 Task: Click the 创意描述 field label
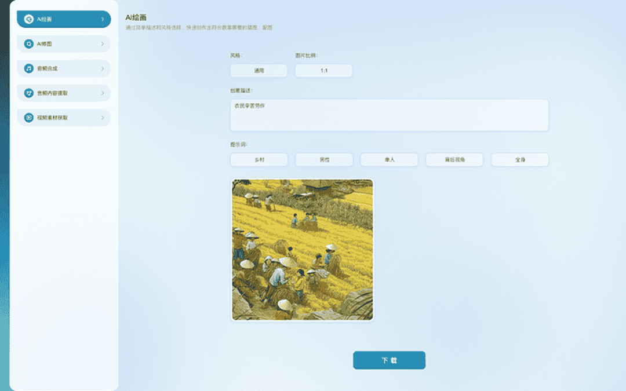[241, 90]
